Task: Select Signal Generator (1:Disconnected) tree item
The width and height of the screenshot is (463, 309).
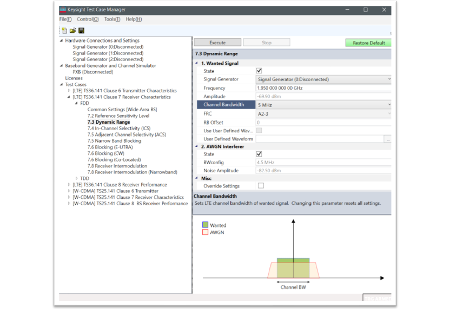Action: 108,53
